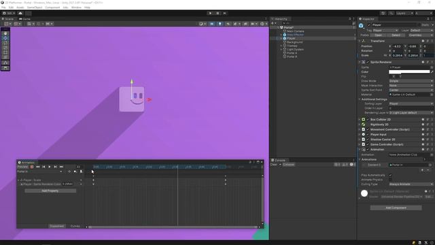Switch to Curves tab
The height and width of the screenshot is (245, 435).
click(x=75, y=226)
